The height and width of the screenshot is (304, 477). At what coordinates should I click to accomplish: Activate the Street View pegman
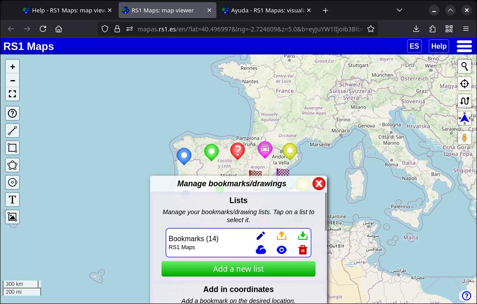pyautogui.click(x=465, y=138)
